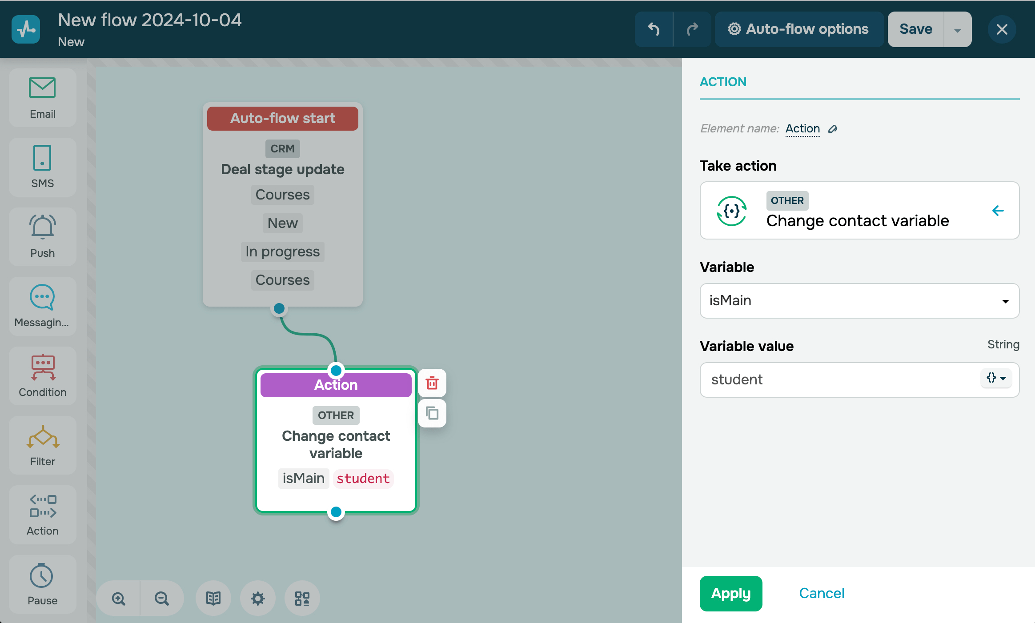This screenshot has height=623, width=1035.
Task: Delete the Action element with trash icon
Action: pos(432,383)
